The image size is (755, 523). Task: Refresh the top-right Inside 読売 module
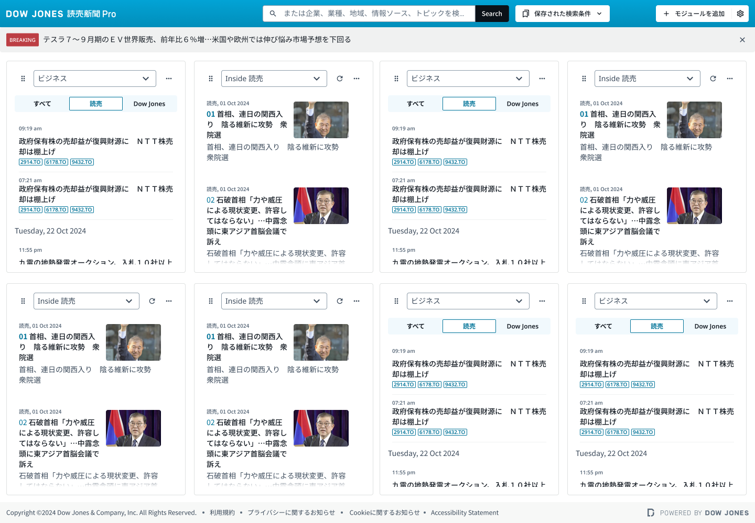click(x=713, y=79)
